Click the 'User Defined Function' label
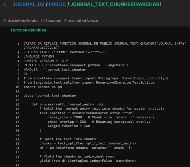The image size is (190, 167). (23, 21)
